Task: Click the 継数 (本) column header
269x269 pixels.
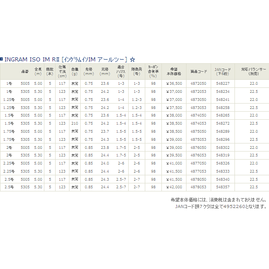Action: [x=50, y=72]
